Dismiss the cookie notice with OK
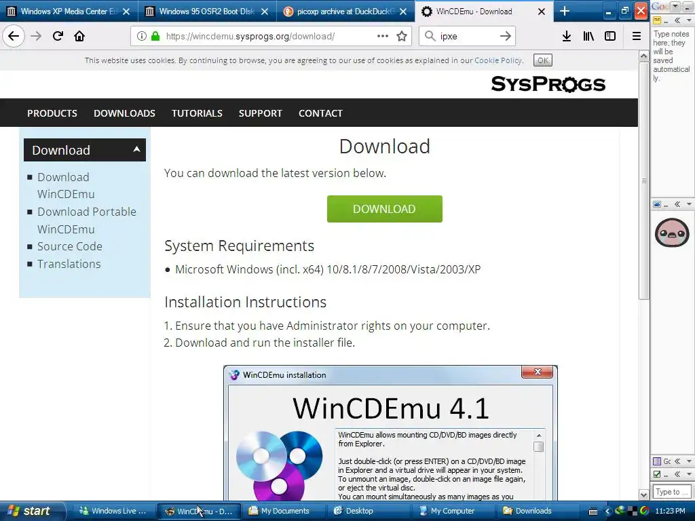This screenshot has height=521, width=695. [542, 60]
